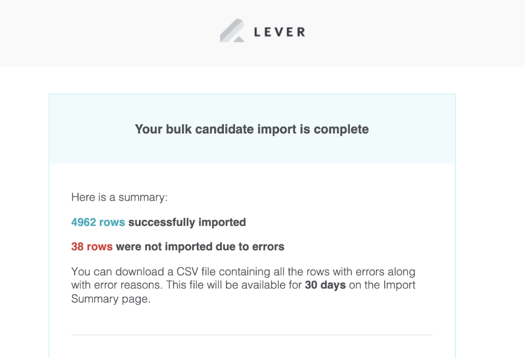The width and height of the screenshot is (525, 358).
Task: Click the word "bulk" in the heading
Action: (179, 129)
